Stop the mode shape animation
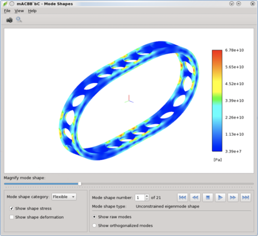258x236 pixels. 208,197
